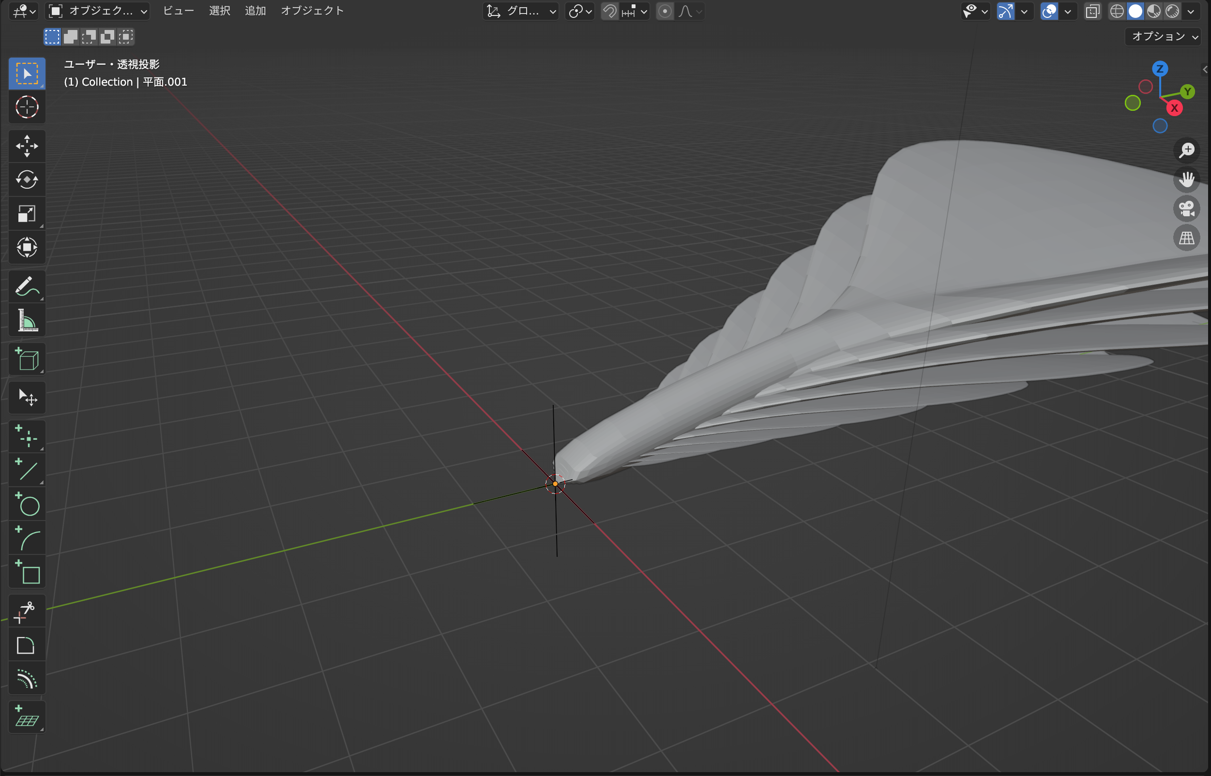
Task: Open the overlay settings dropdown arrow
Action: [1068, 11]
